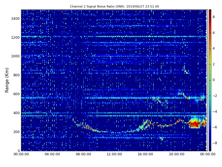Click the 16:00:00 time axis label
Image resolution: width=222 pixels, height=167 pixels.
pos(145,154)
